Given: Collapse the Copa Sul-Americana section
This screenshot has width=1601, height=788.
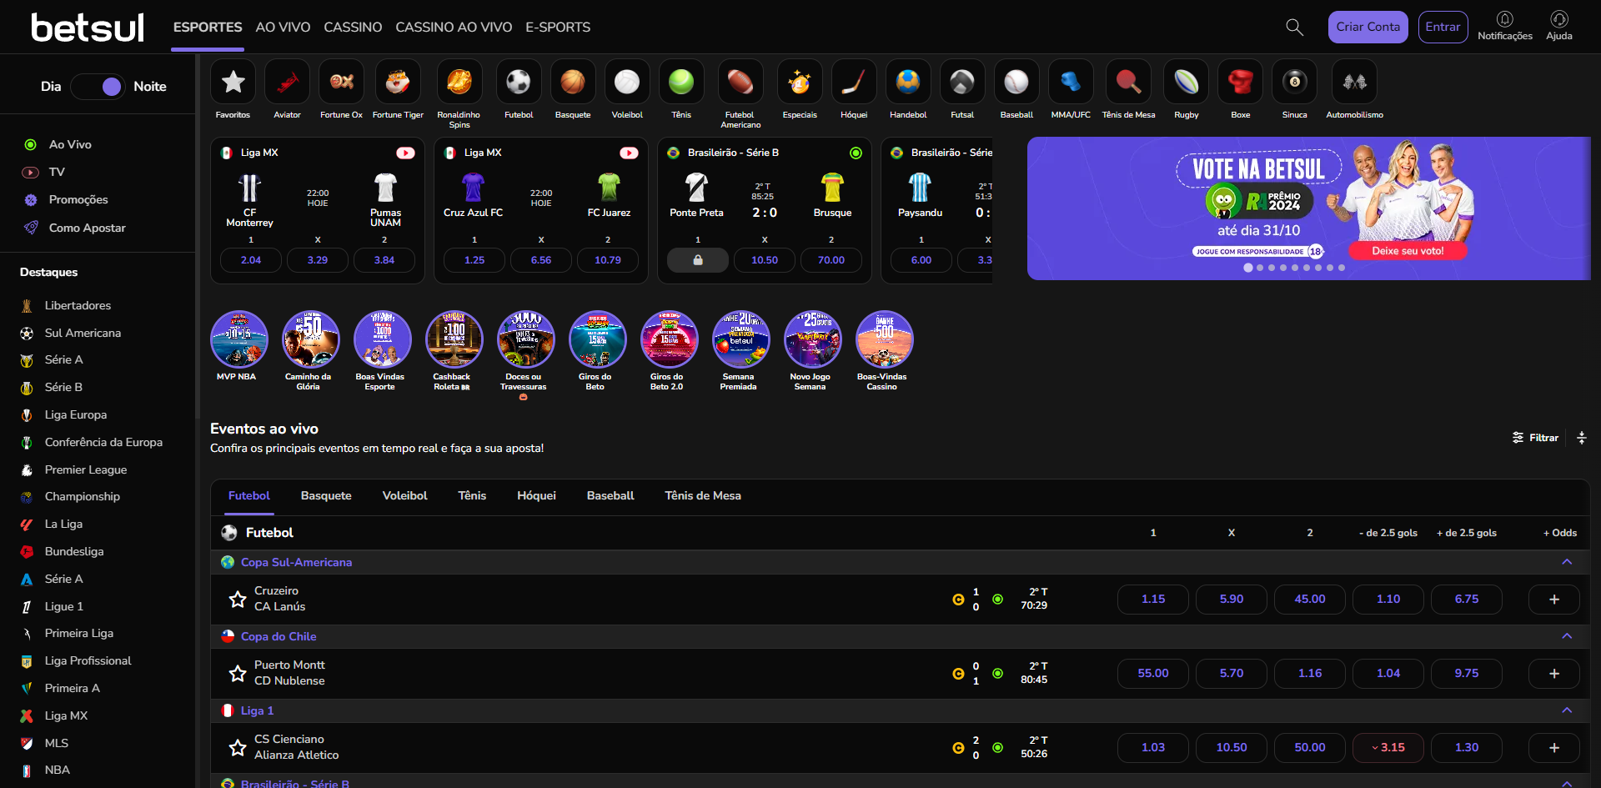Looking at the screenshot, I should pos(1567,562).
